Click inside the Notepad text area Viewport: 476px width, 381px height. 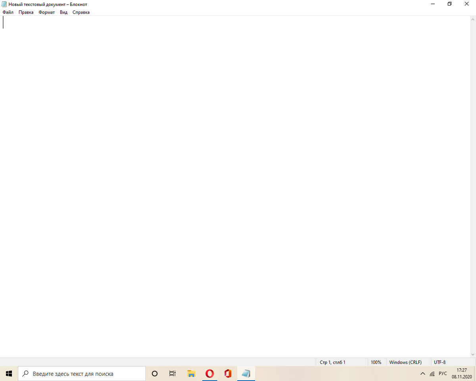[234, 187]
